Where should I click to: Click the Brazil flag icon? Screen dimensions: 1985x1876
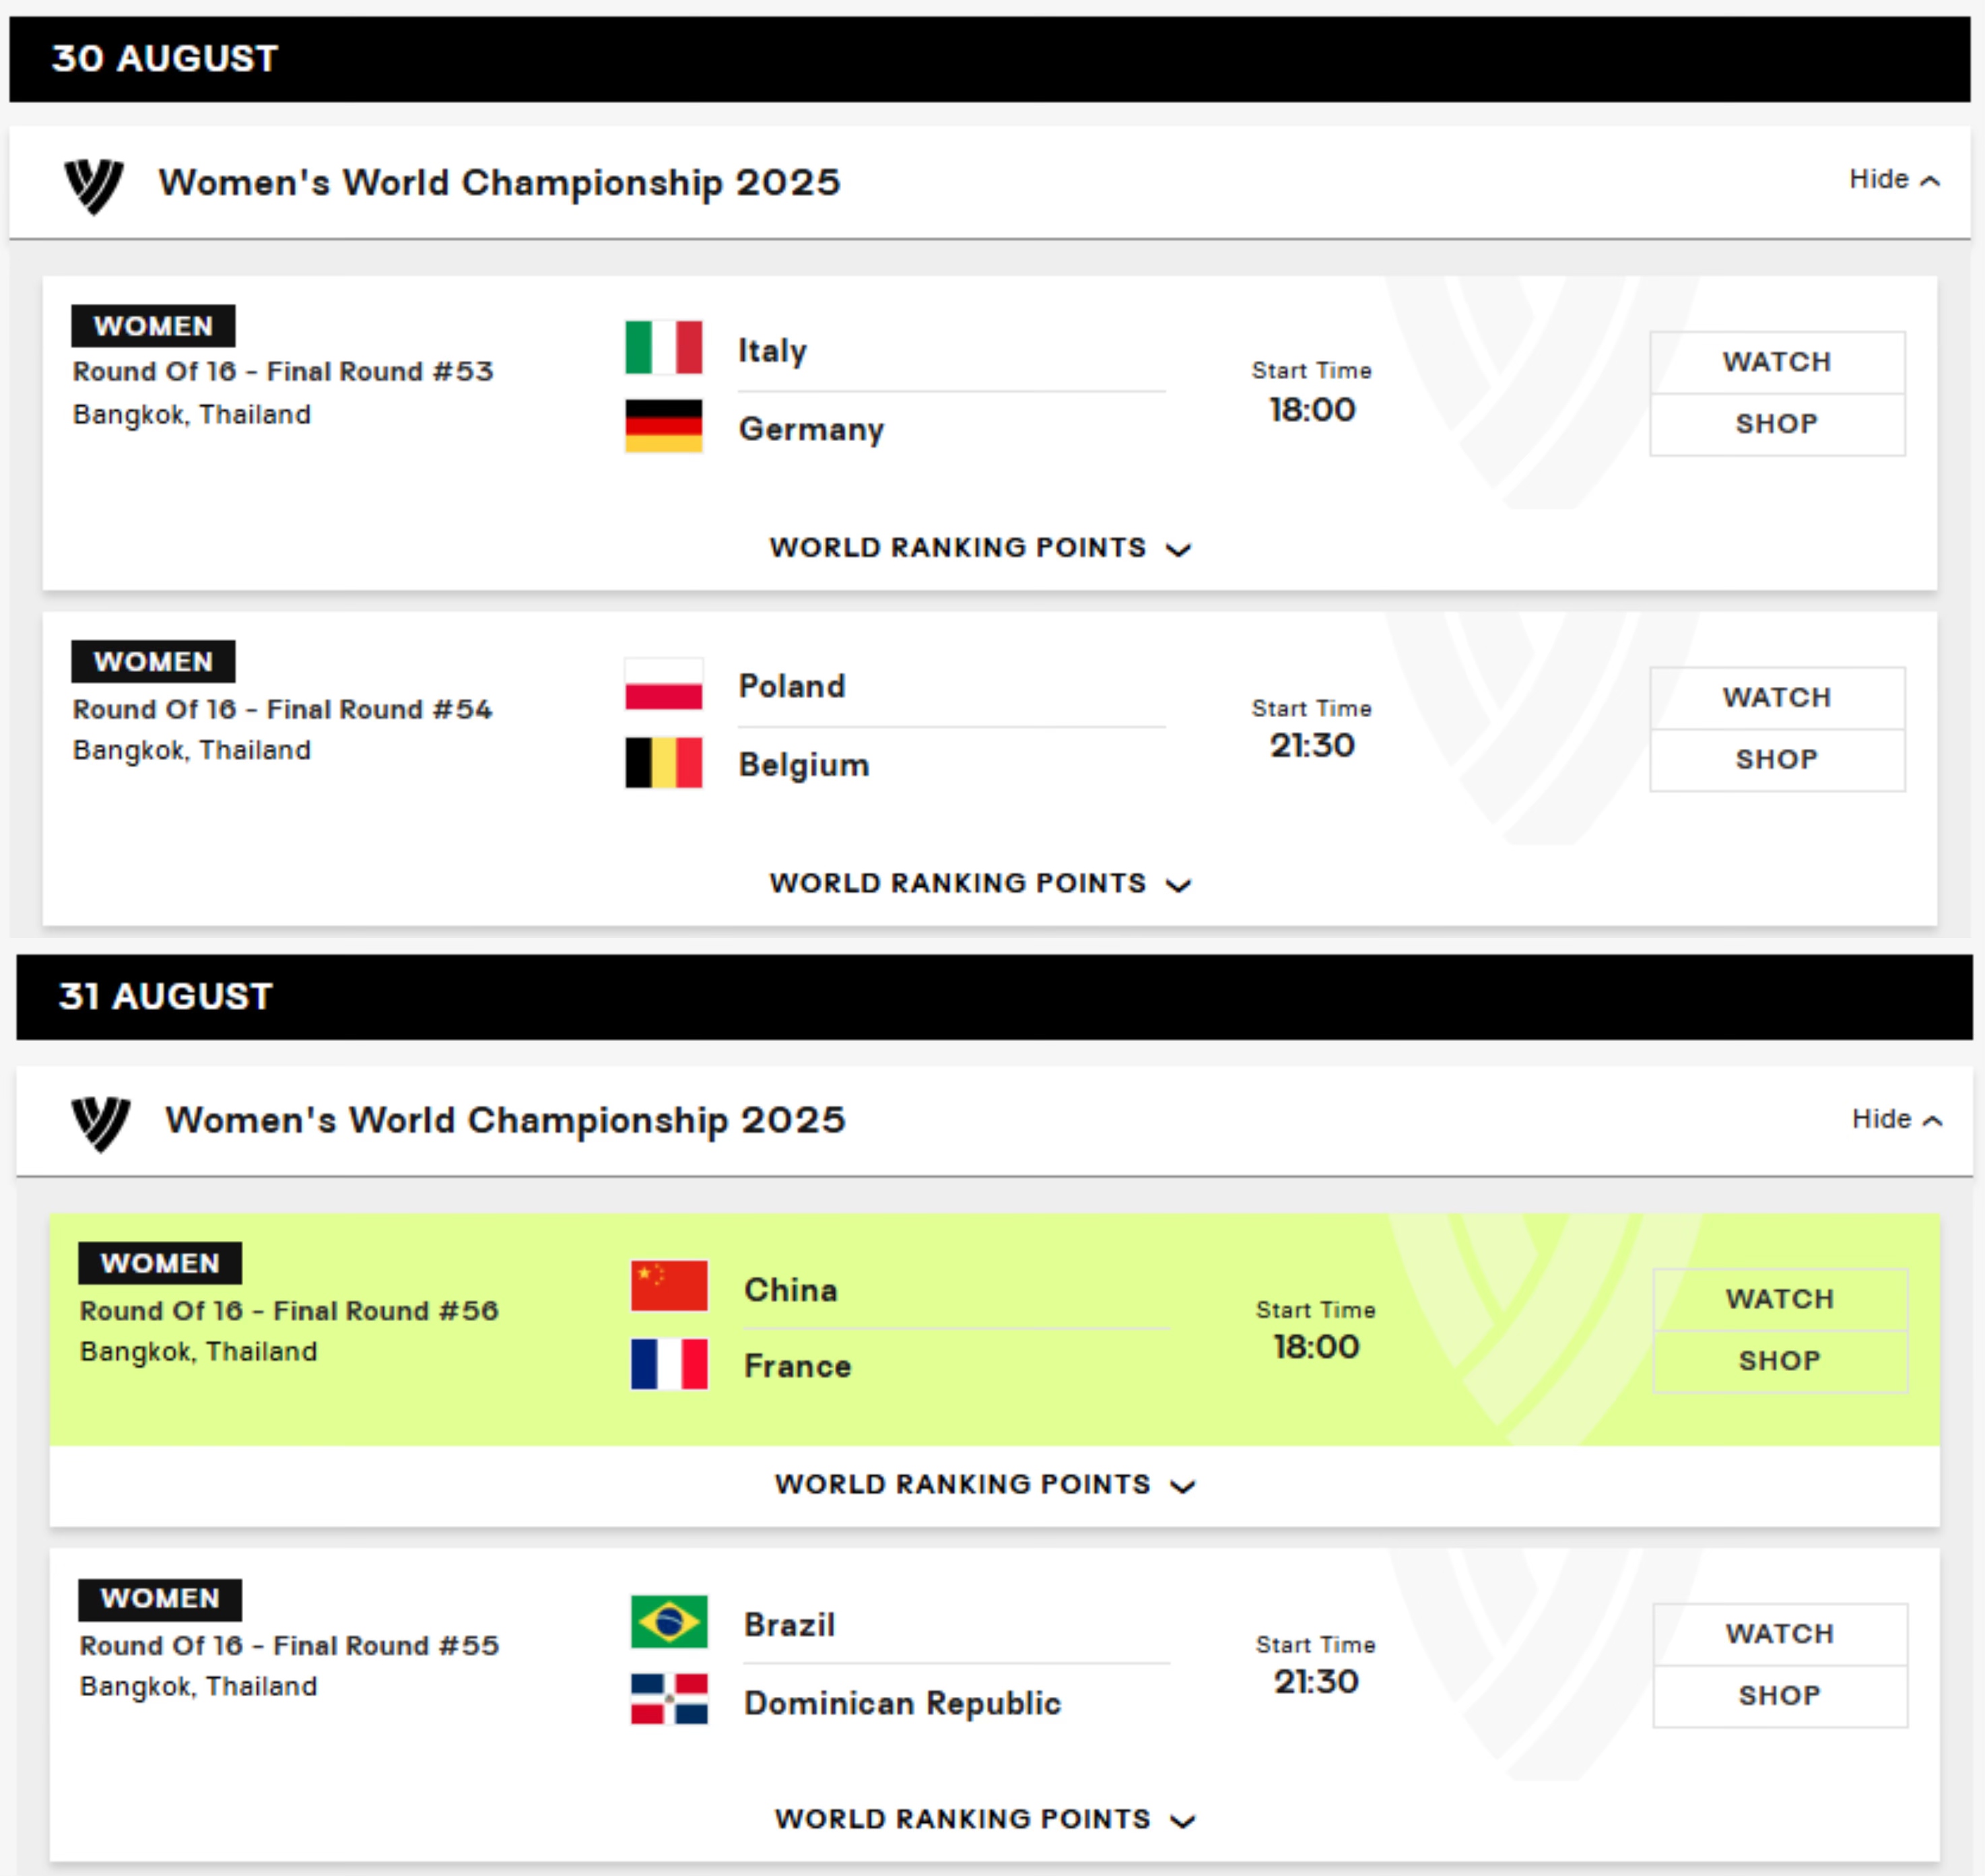[669, 1621]
